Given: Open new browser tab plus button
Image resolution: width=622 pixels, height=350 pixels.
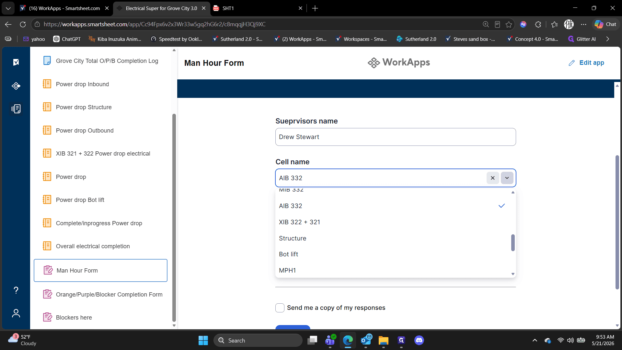Looking at the screenshot, I should click(315, 8).
